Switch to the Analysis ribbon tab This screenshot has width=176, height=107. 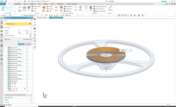(32, 4)
